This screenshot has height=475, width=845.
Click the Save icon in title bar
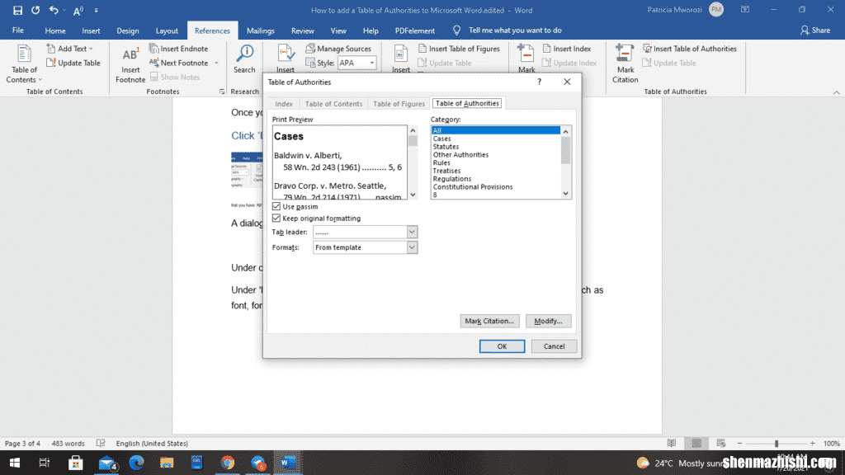tap(18, 10)
